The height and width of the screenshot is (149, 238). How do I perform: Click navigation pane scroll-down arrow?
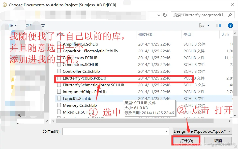(x=47, y=121)
